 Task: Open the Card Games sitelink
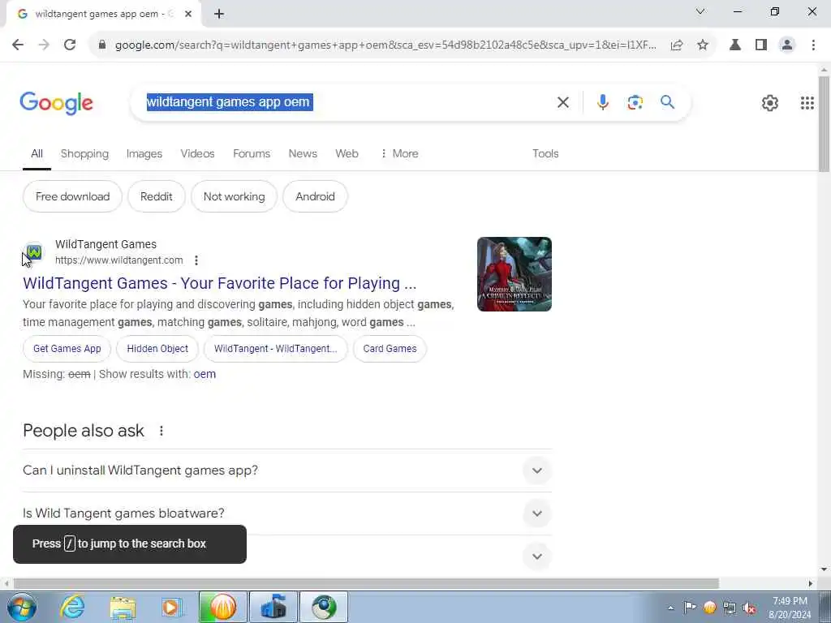click(x=390, y=349)
